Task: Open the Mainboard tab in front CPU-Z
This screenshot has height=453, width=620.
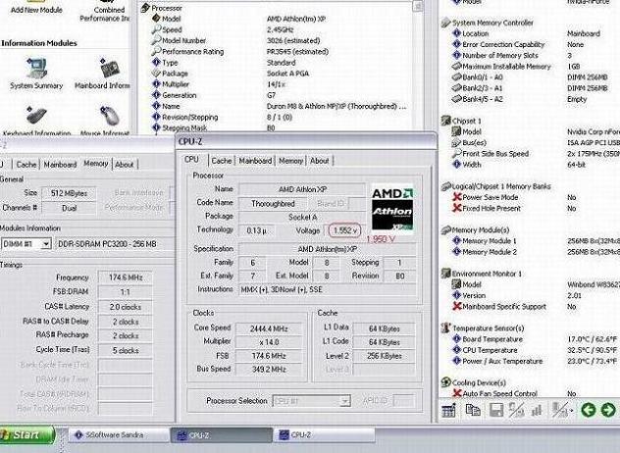Action: pyautogui.click(x=255, y=161)
